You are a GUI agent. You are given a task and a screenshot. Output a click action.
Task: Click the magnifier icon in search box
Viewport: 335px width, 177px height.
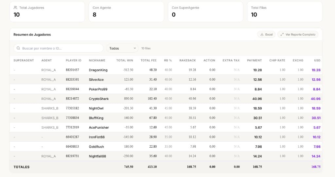[x=18, y=48]
